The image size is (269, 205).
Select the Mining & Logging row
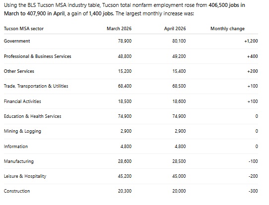[x=131, y=131]
